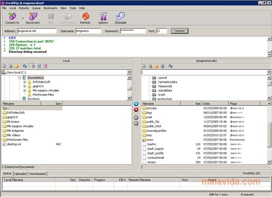Screen dimensions: 272x197
Task: Click the Address input field
Action: coord(37,31)
